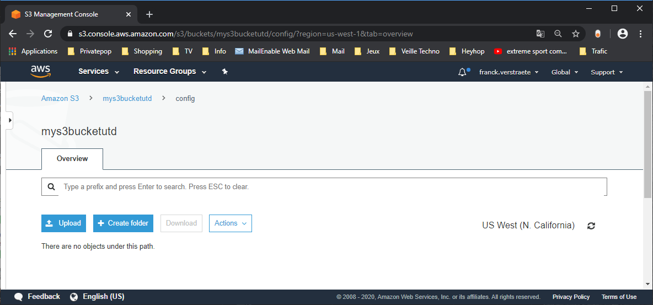Click the translate page icon in address bar
Image resolution: width=653 pixels, height=305 pixels.
[x=540, y=34]
